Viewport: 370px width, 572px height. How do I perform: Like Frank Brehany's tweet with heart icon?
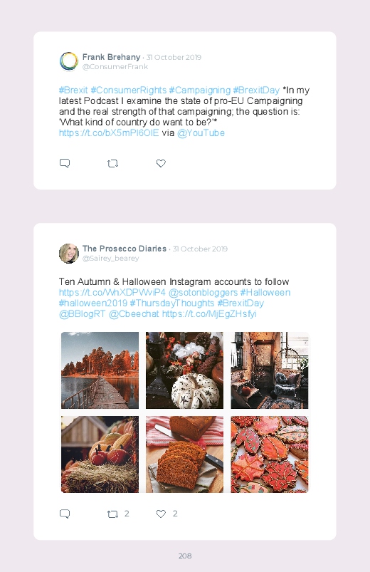coord(161,163)
